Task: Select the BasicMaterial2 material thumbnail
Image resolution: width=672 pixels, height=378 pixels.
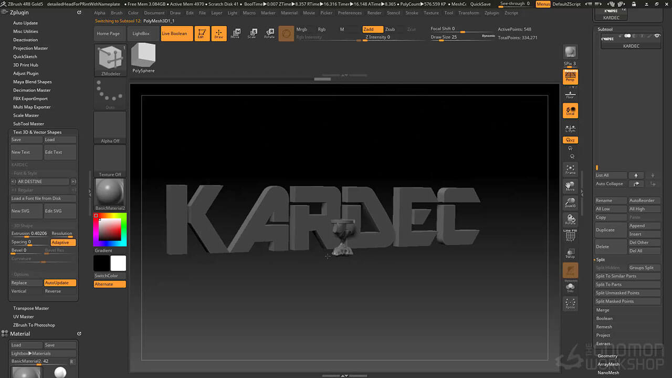Action: coord(110,192)
